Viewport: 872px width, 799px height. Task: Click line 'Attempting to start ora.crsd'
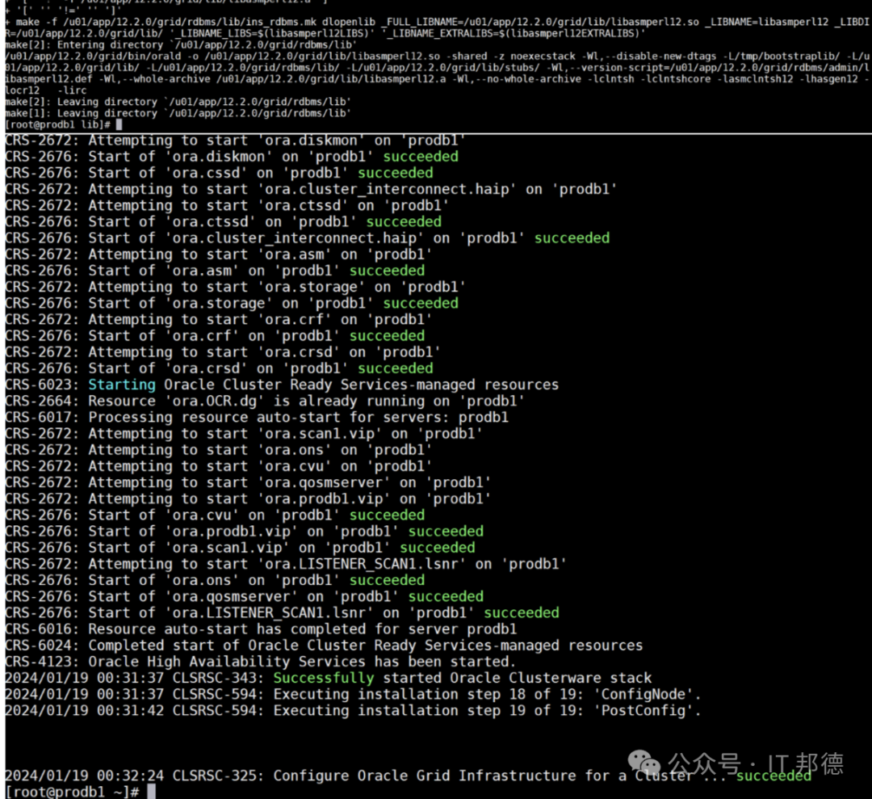point(223,352)
